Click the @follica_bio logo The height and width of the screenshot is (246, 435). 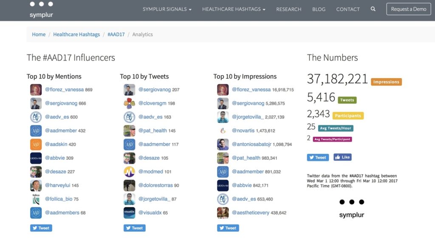point(36,199)
